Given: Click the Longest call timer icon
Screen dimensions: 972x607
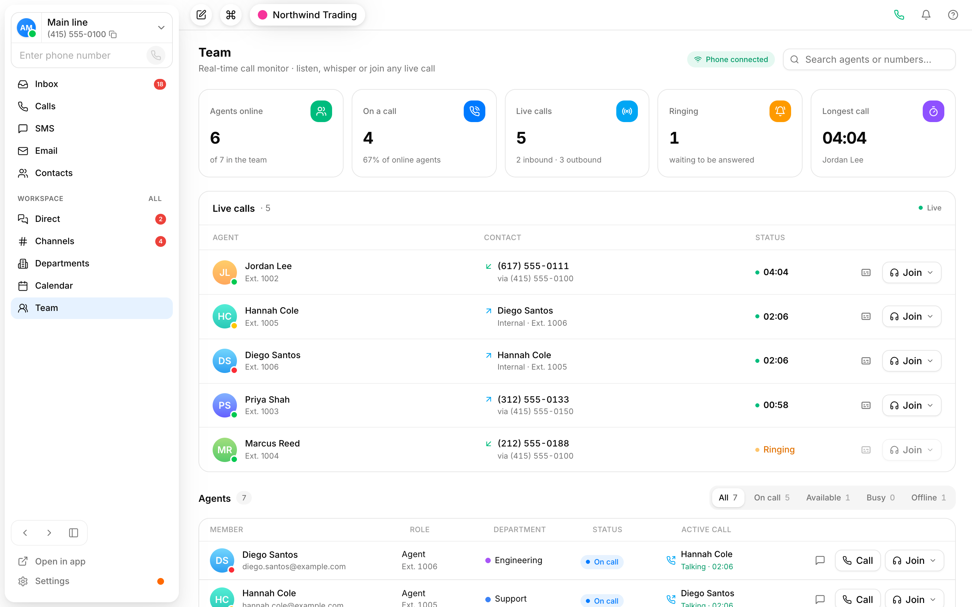Looking at the screenshot, I should 933,111.
